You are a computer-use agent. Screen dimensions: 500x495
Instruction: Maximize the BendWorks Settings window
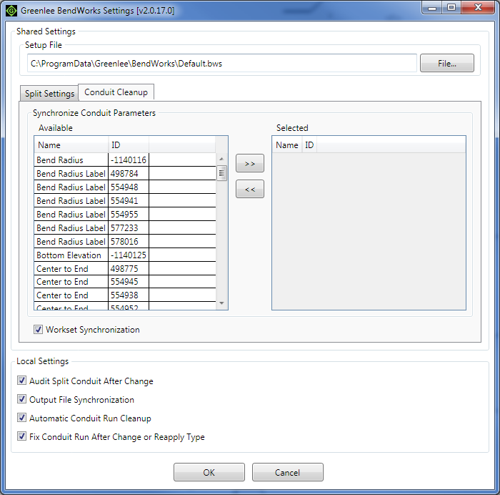[451, 8]
